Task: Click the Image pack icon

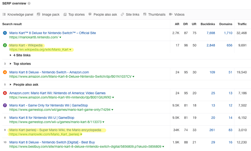Action: coord(39,14)
